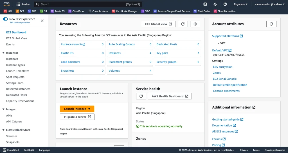
Task: Open AMI Catalog in sidebar
Action: point(14,122)
